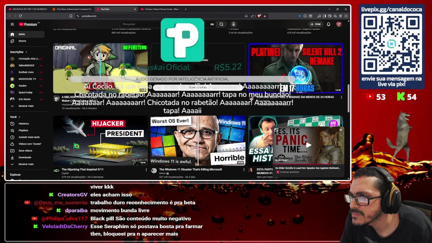Open Playlists in the sidebar
Image resolution: width=432 pixels, height=243 pixels.
[26, 130]
